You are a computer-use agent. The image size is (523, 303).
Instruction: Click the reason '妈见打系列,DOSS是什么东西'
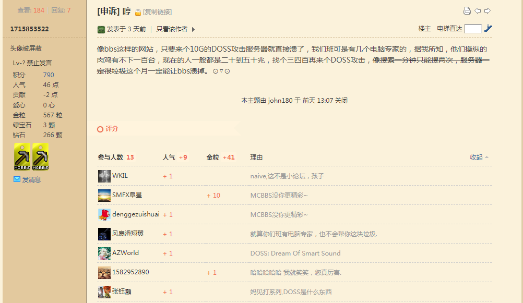point(291,292)
